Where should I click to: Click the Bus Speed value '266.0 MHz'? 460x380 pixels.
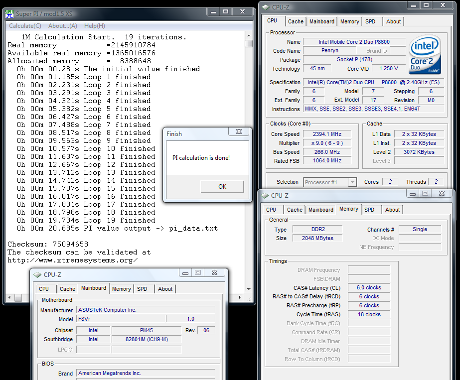click(x=327, y=152)
